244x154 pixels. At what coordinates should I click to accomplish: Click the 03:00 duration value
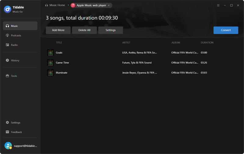pyautogui.click(x=204, y=53)
